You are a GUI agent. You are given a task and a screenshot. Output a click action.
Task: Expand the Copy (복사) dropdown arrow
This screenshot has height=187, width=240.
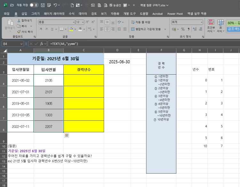point(31,26)
